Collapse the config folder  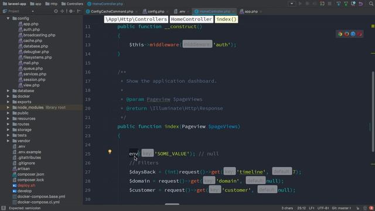click(8, 18)
